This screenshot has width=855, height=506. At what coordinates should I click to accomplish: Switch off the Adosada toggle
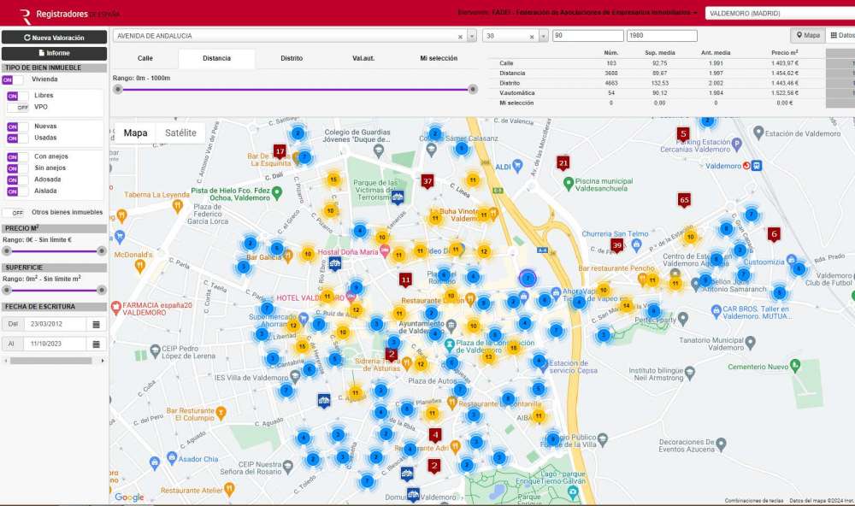tap(17, 180)
